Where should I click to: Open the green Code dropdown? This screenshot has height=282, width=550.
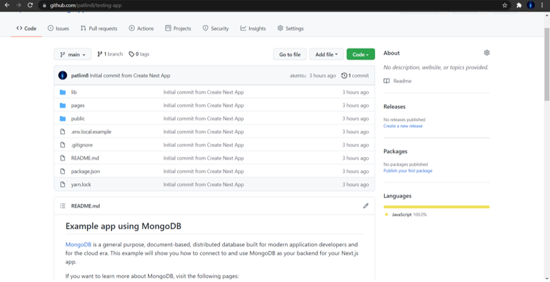[360, 55]
